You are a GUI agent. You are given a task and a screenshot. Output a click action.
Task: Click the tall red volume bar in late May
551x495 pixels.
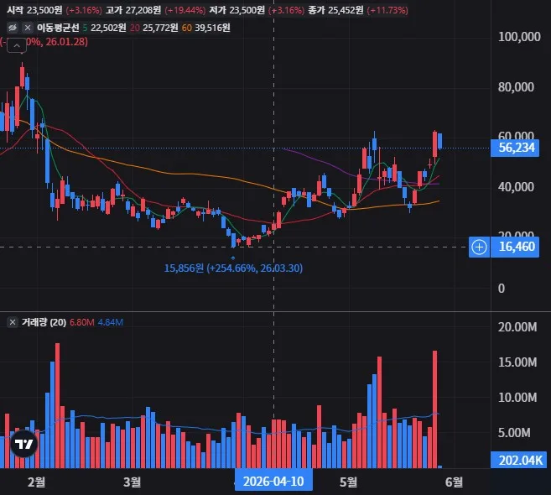(x=434, y=409)
